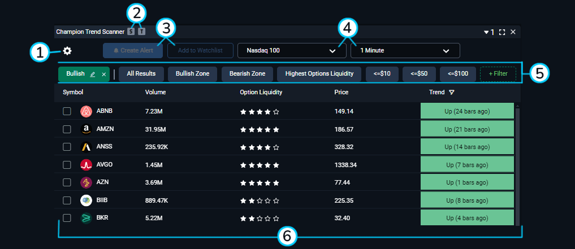Viewport: 575px width, 249px height.
Task: Apply the <=$10 price filter
Action: [382, 74]
